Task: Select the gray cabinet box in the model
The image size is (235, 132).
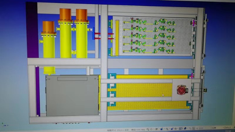Action: (72, 95)
